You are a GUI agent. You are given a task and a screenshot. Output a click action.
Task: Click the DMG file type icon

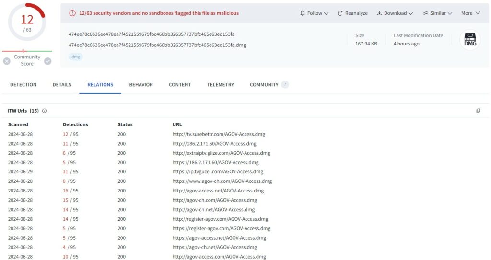coord(470,40)
